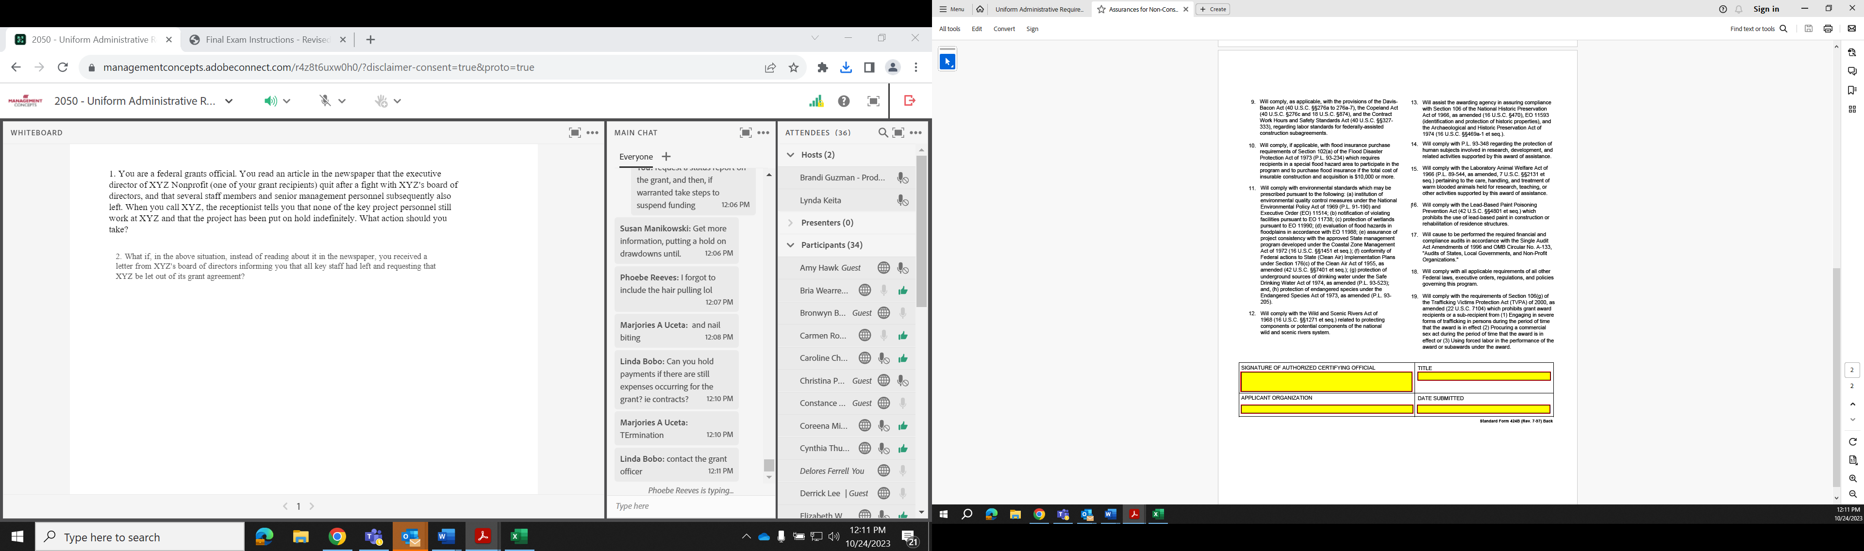Image resolution: width=1864 pixels, height=551 pixels.
Task: Open connection status bars icon
Action: click(815, 101)
